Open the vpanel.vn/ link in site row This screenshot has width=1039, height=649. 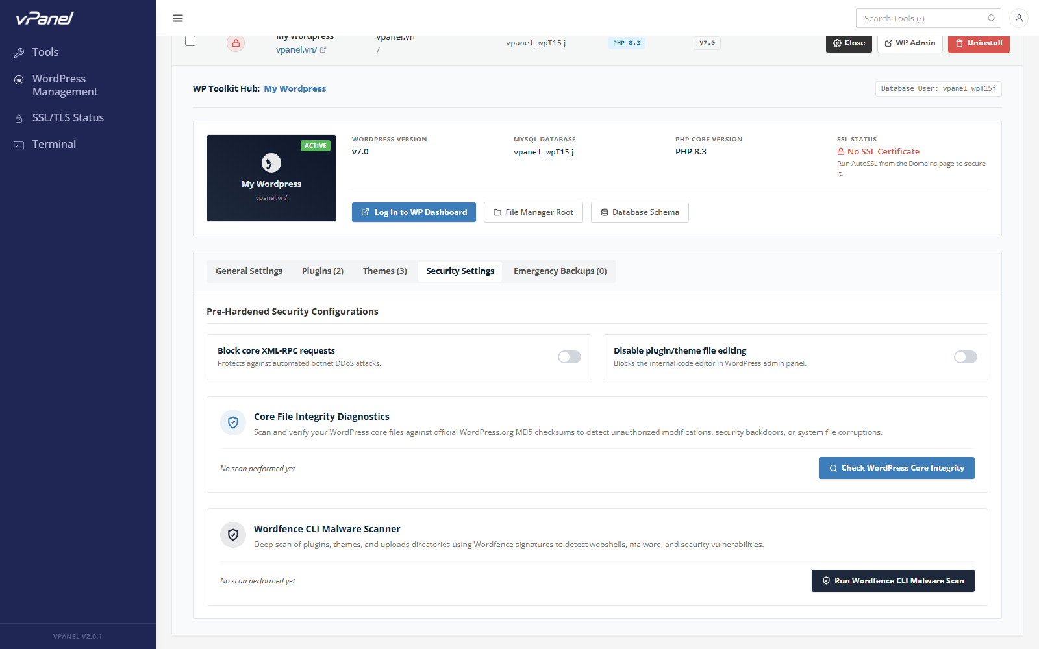point(296,49)
